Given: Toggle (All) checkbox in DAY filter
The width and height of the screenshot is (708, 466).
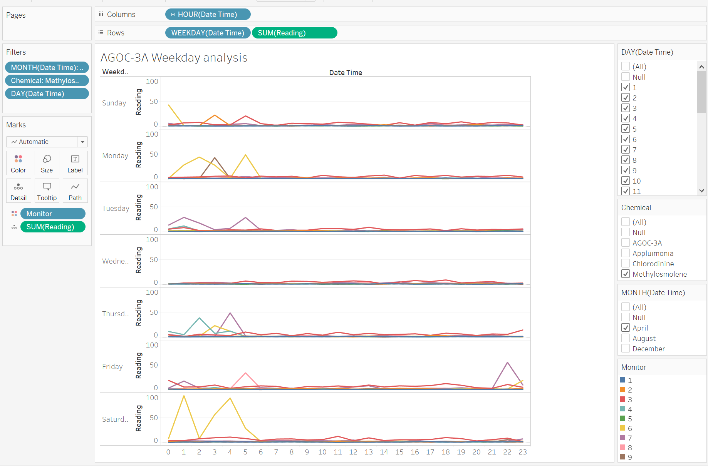Looking at the screenshot, I should click(626, 67).
